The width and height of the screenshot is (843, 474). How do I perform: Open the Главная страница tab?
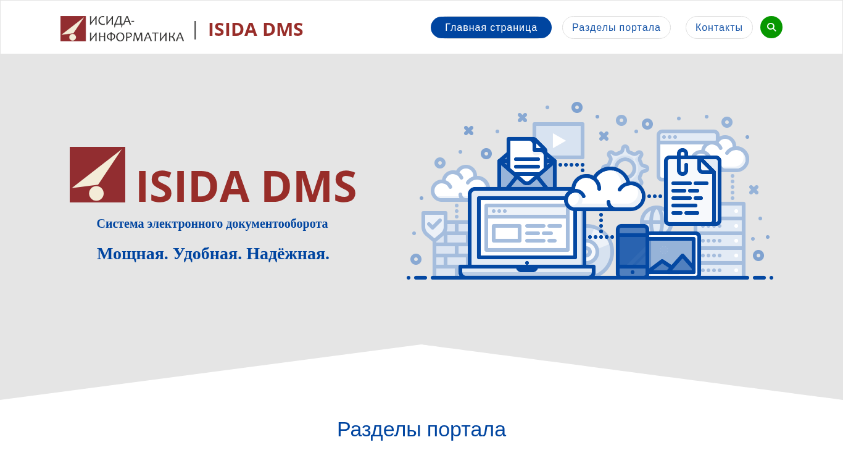(x=491, y=27)
